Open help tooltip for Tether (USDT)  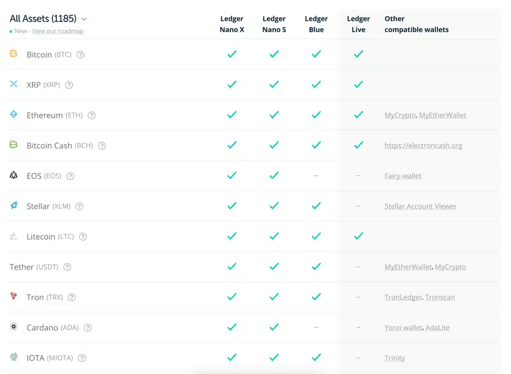coord(67,267)
